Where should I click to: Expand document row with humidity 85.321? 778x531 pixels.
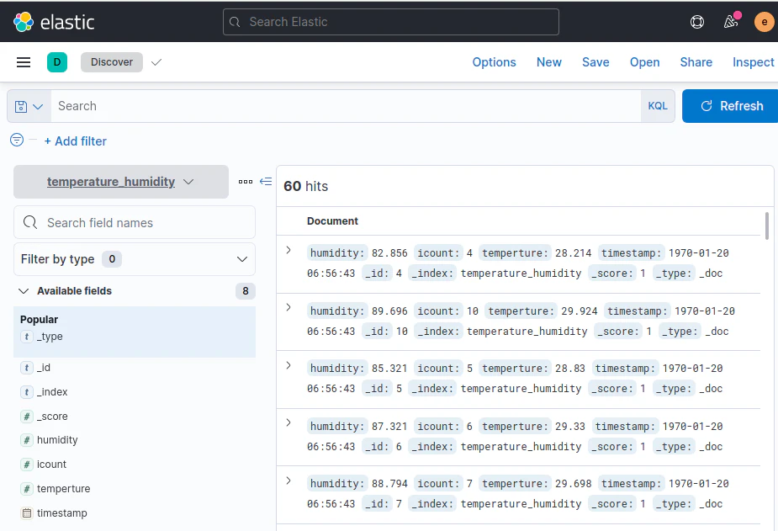click(x=288, y=365)
